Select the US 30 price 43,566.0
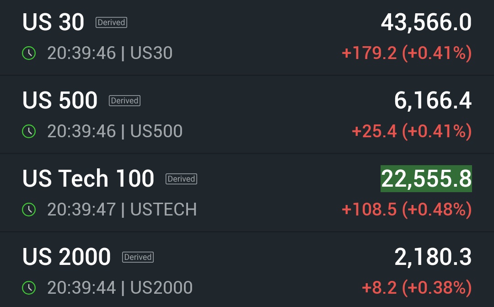 (x=426, y=22)
